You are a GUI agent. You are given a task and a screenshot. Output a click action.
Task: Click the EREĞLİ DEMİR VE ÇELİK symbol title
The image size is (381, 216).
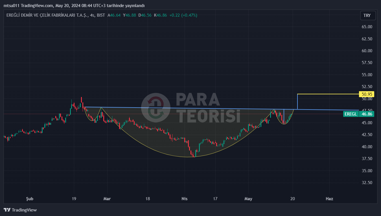[x=48, y=15]
